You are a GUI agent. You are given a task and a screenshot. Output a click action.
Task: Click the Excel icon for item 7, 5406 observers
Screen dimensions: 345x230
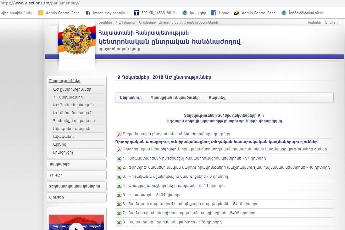click(x=119, y=213)
